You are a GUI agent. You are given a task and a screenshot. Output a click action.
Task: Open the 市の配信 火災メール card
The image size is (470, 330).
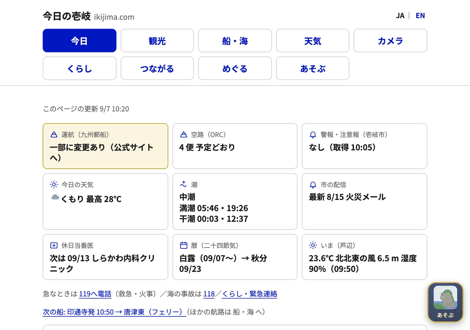[364, 201]
